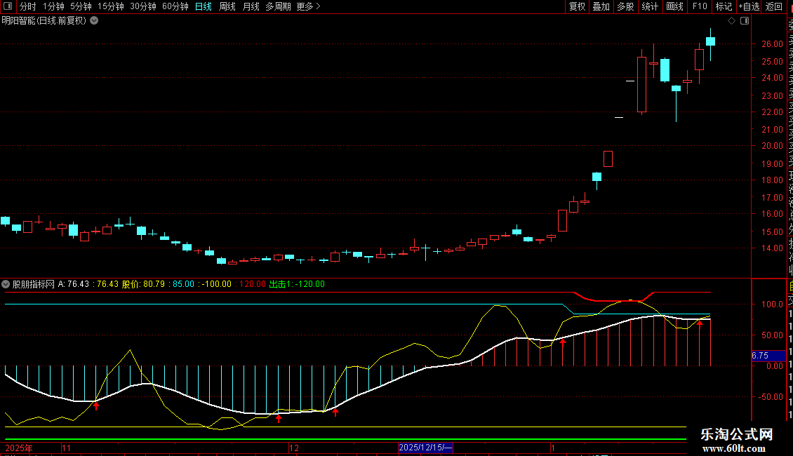The image size is (793, 456).
Task: Toggle the panel layout icon at chart top-right
Action: click(x=745, y=21)
